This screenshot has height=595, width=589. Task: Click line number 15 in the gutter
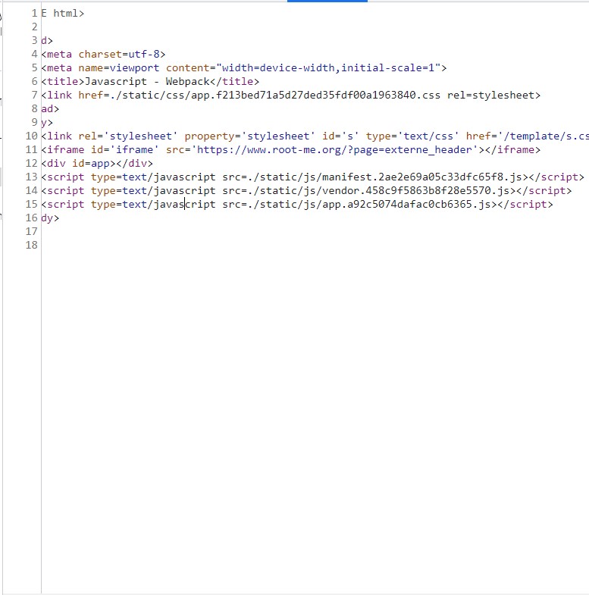pos(32,205)
